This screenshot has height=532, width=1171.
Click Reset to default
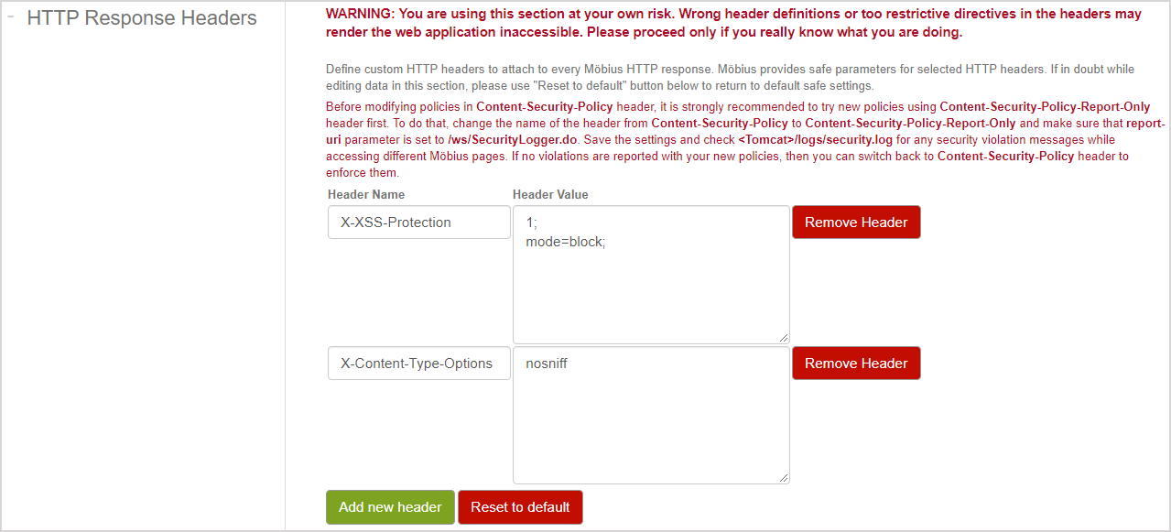pos(520,507)
